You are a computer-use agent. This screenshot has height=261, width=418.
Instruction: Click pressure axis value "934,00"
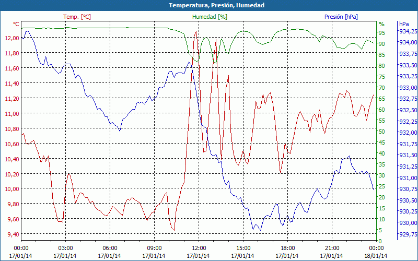point(408,43)
